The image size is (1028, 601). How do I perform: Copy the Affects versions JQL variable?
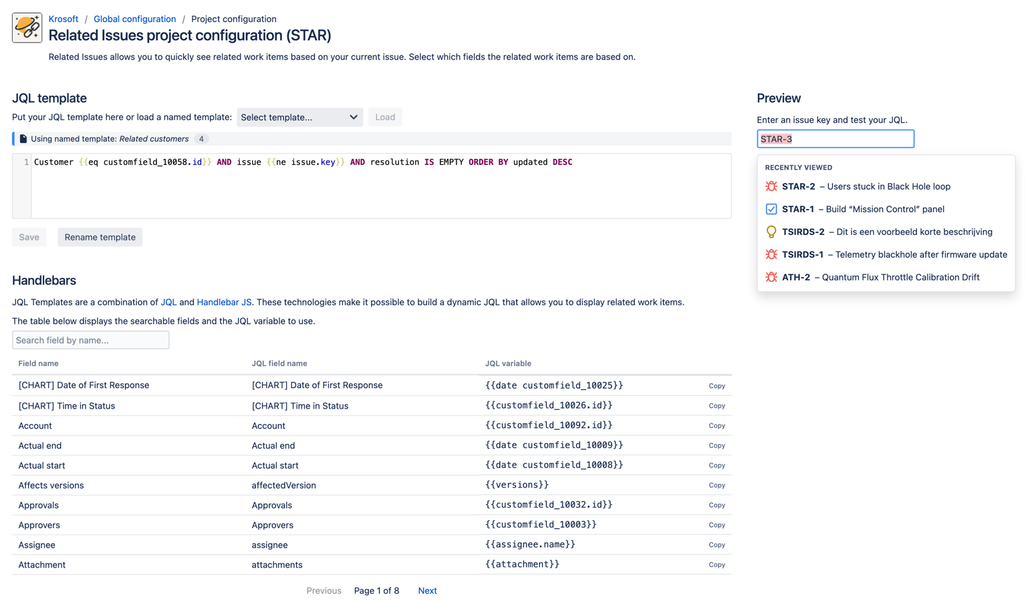(x=717, y=485)
